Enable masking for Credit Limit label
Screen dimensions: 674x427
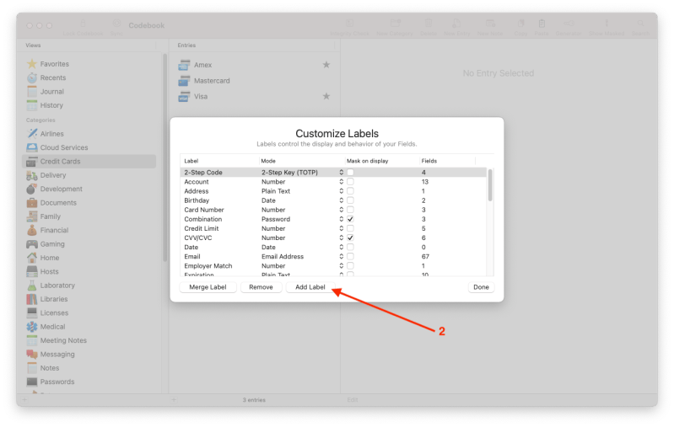tap(350, 228)
